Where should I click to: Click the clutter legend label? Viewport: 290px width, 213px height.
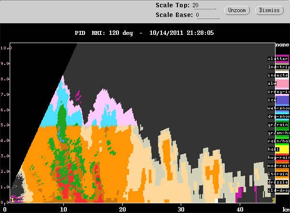278,59
